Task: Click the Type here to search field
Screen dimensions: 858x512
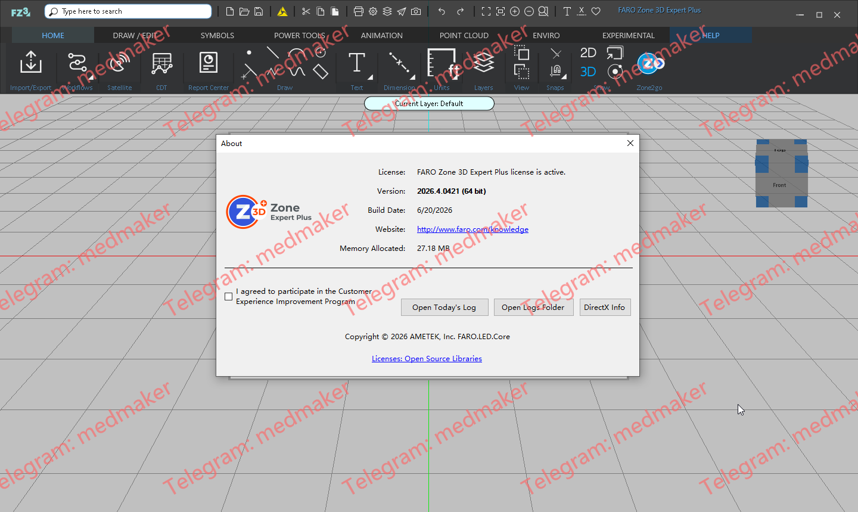Action: 128,11
